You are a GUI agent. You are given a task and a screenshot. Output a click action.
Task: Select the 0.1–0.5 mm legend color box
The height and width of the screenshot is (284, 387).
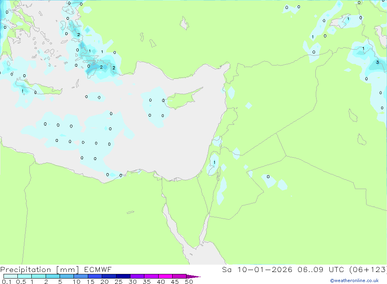click(x=10, y=276)
